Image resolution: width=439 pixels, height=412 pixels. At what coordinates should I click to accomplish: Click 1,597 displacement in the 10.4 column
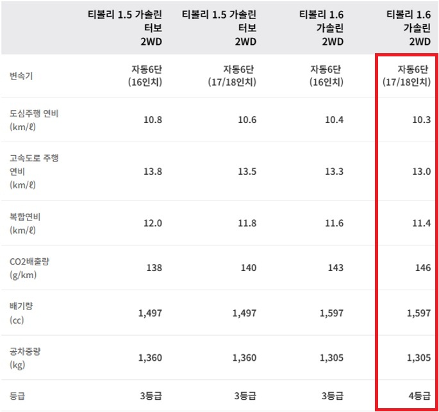click(332, 313)
